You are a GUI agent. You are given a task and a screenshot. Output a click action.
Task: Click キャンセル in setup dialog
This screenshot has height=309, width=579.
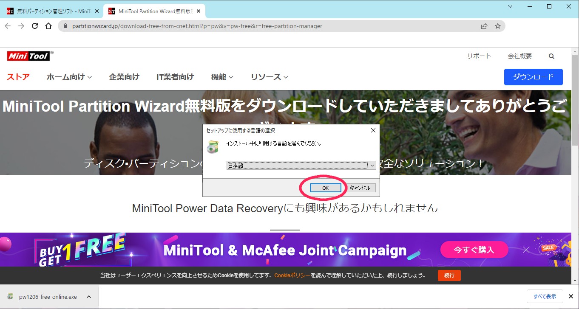tap(360, 188)
